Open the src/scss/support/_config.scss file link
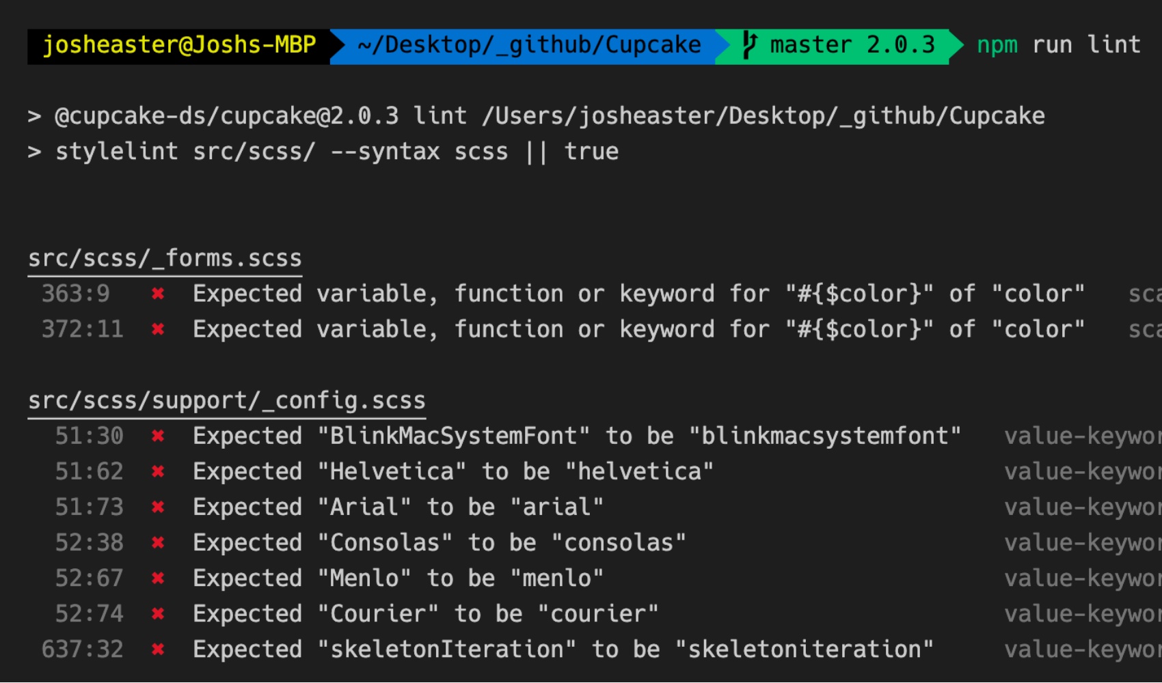 coord(226,401)
